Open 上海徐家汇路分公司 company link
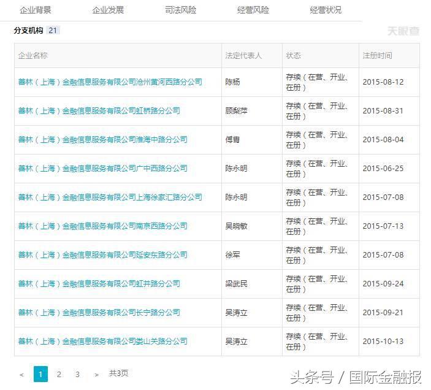 click(x=110, y=197)
